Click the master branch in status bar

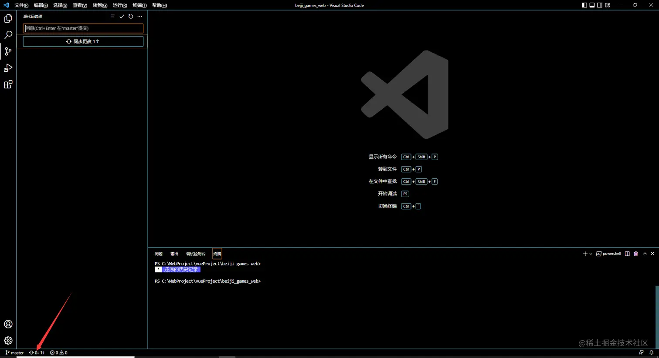pos(14,353)
